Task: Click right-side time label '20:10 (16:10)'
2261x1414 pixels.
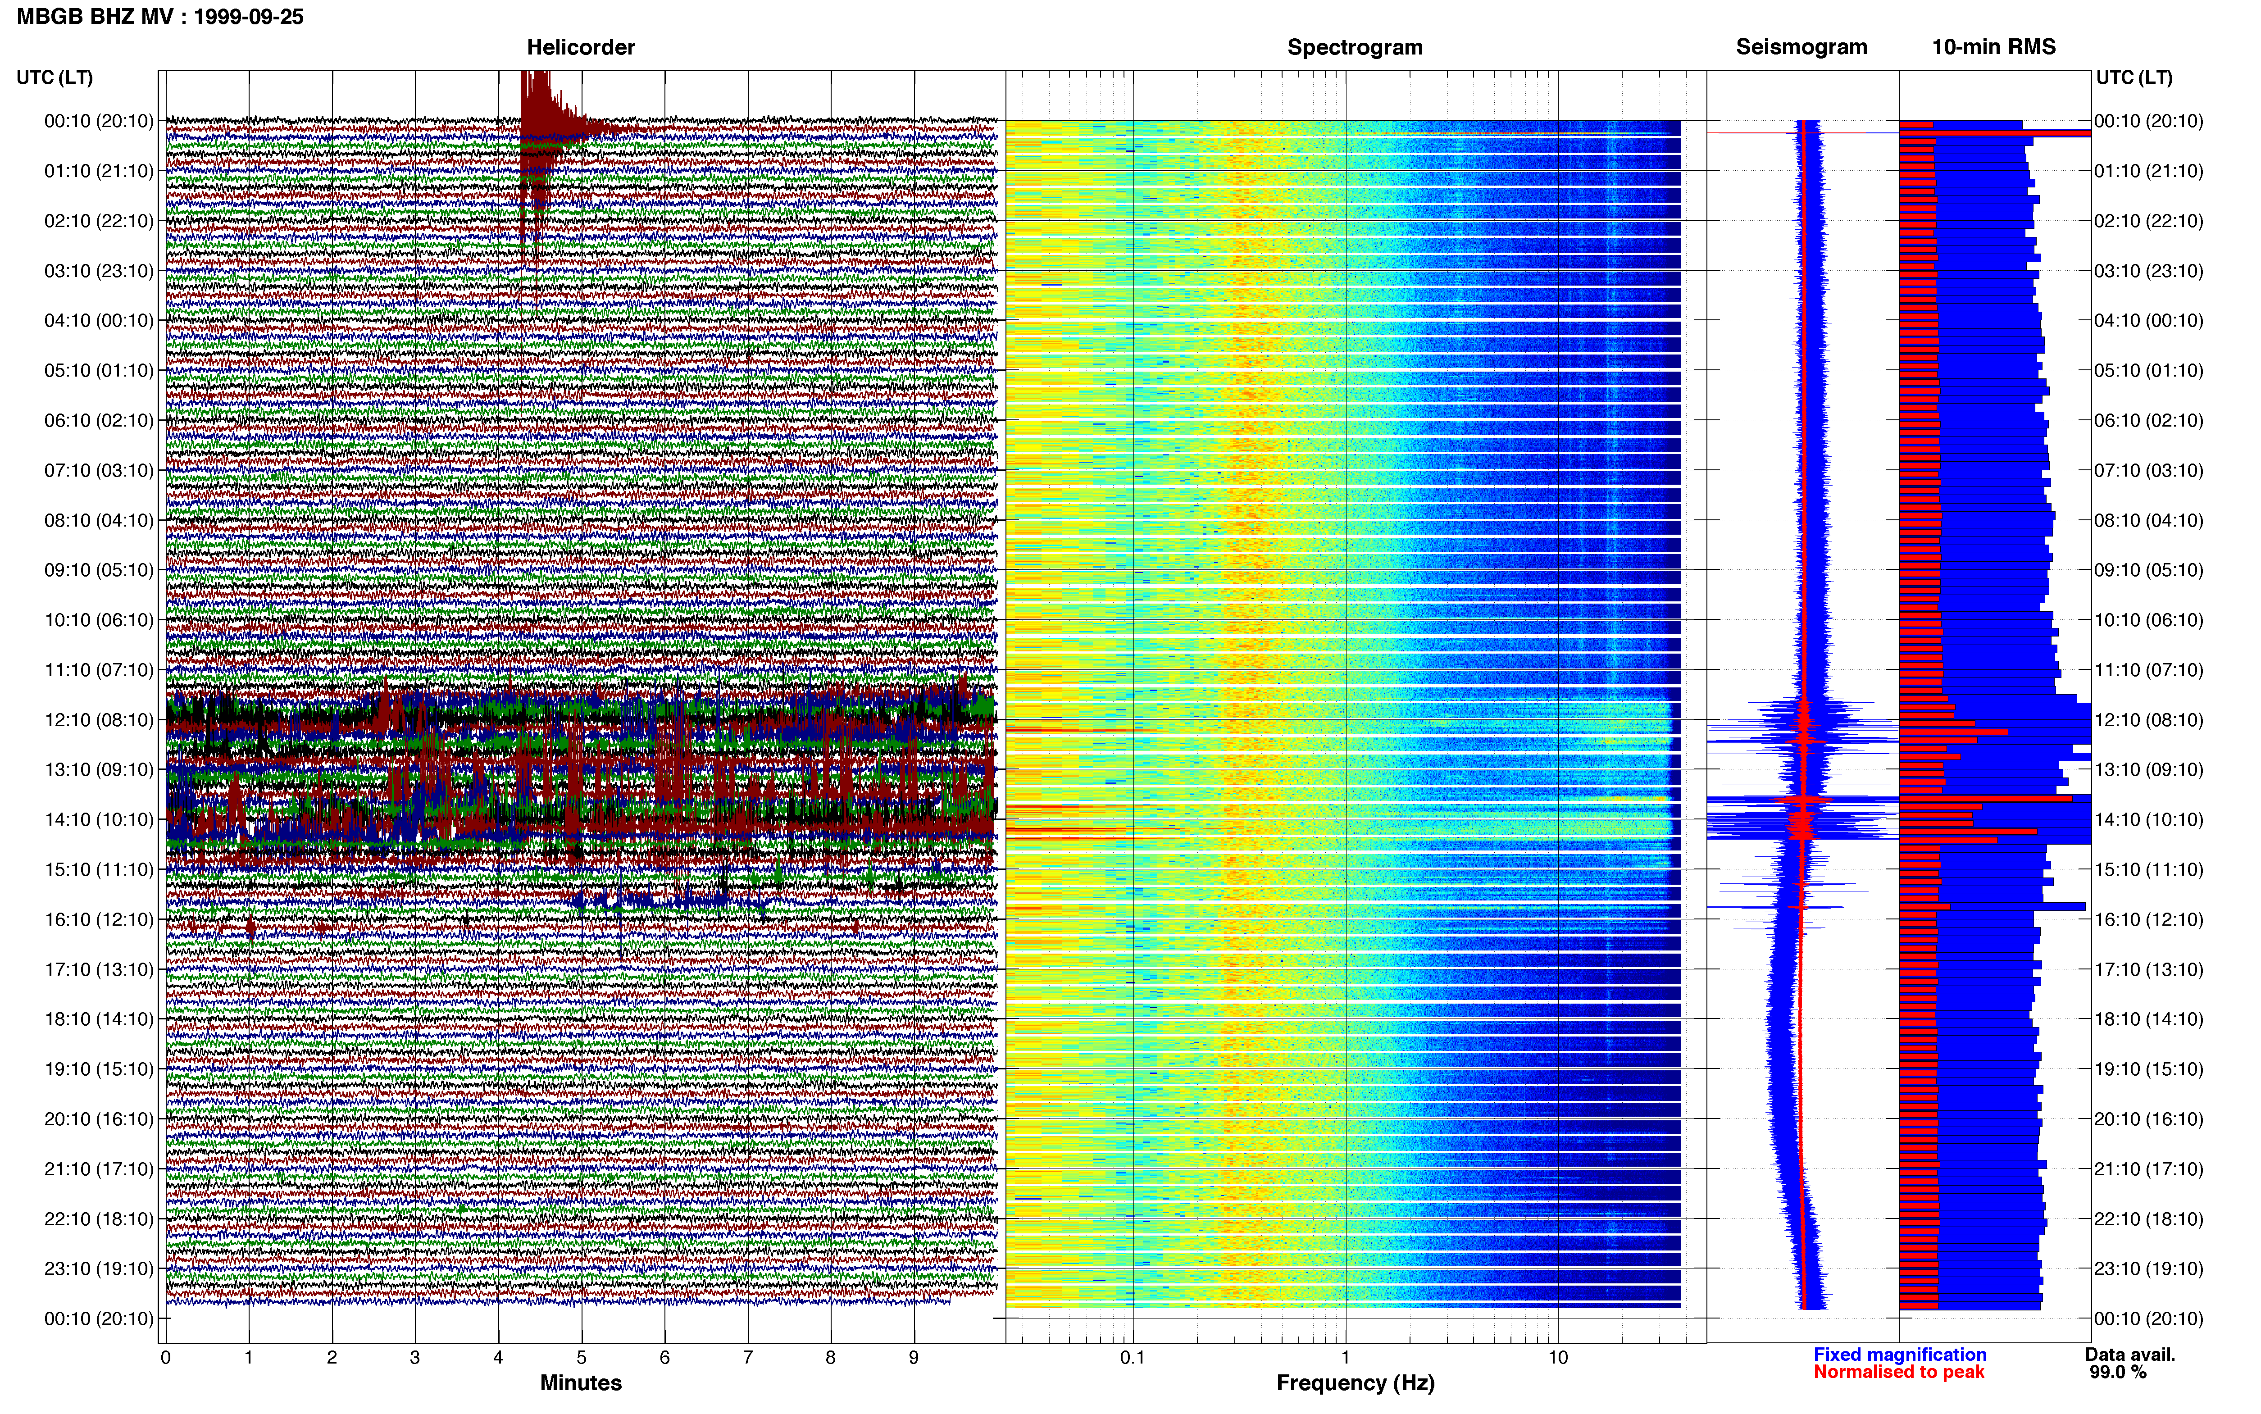Action: (x=2149, y=1119)
